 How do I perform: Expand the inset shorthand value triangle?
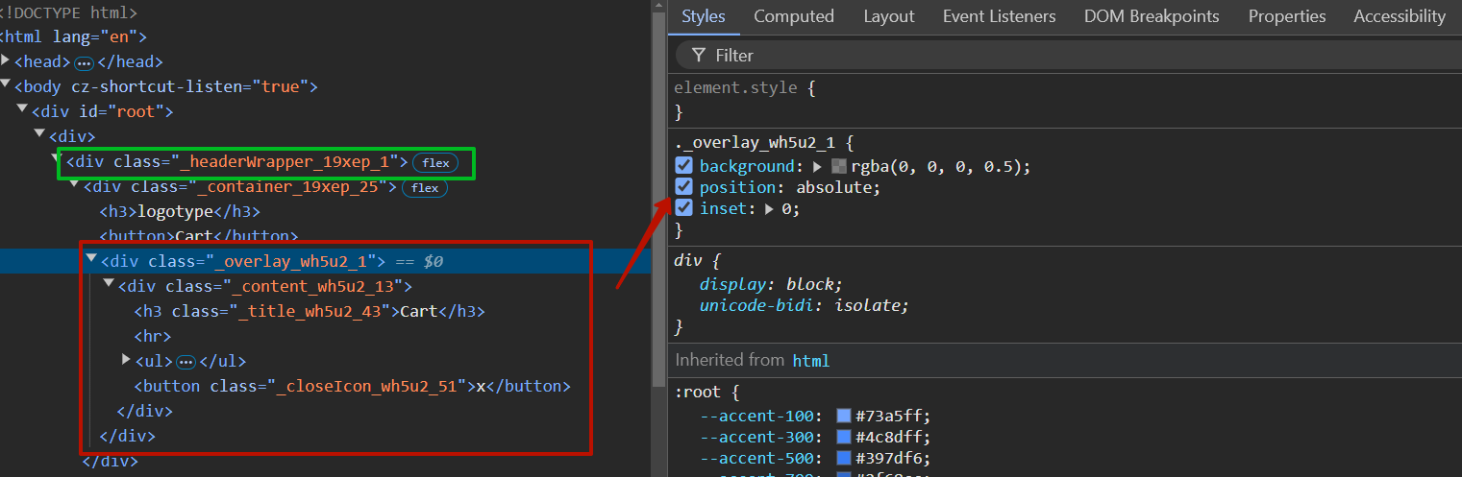771,209
